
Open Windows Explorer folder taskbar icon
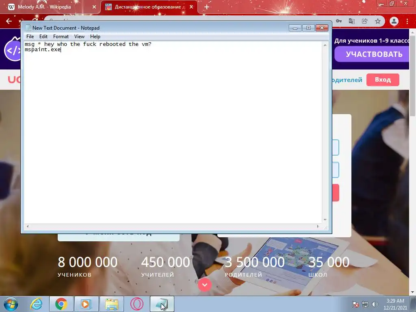112,304
